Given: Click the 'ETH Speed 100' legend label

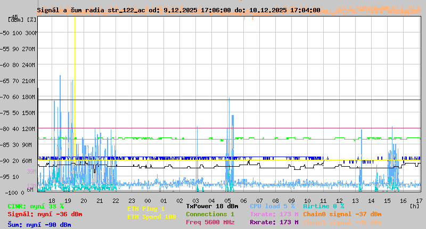Looking at the screenshot, I should coord(152,217).
